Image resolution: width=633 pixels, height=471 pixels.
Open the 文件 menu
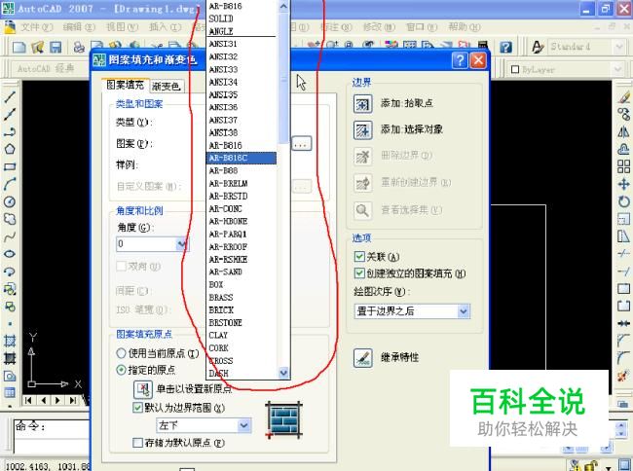(36, 27)
